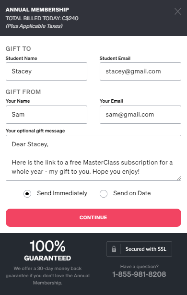The height and width of the screenshot is (295, 187).
Task: Focus the Student Name field
Action: 47,71
